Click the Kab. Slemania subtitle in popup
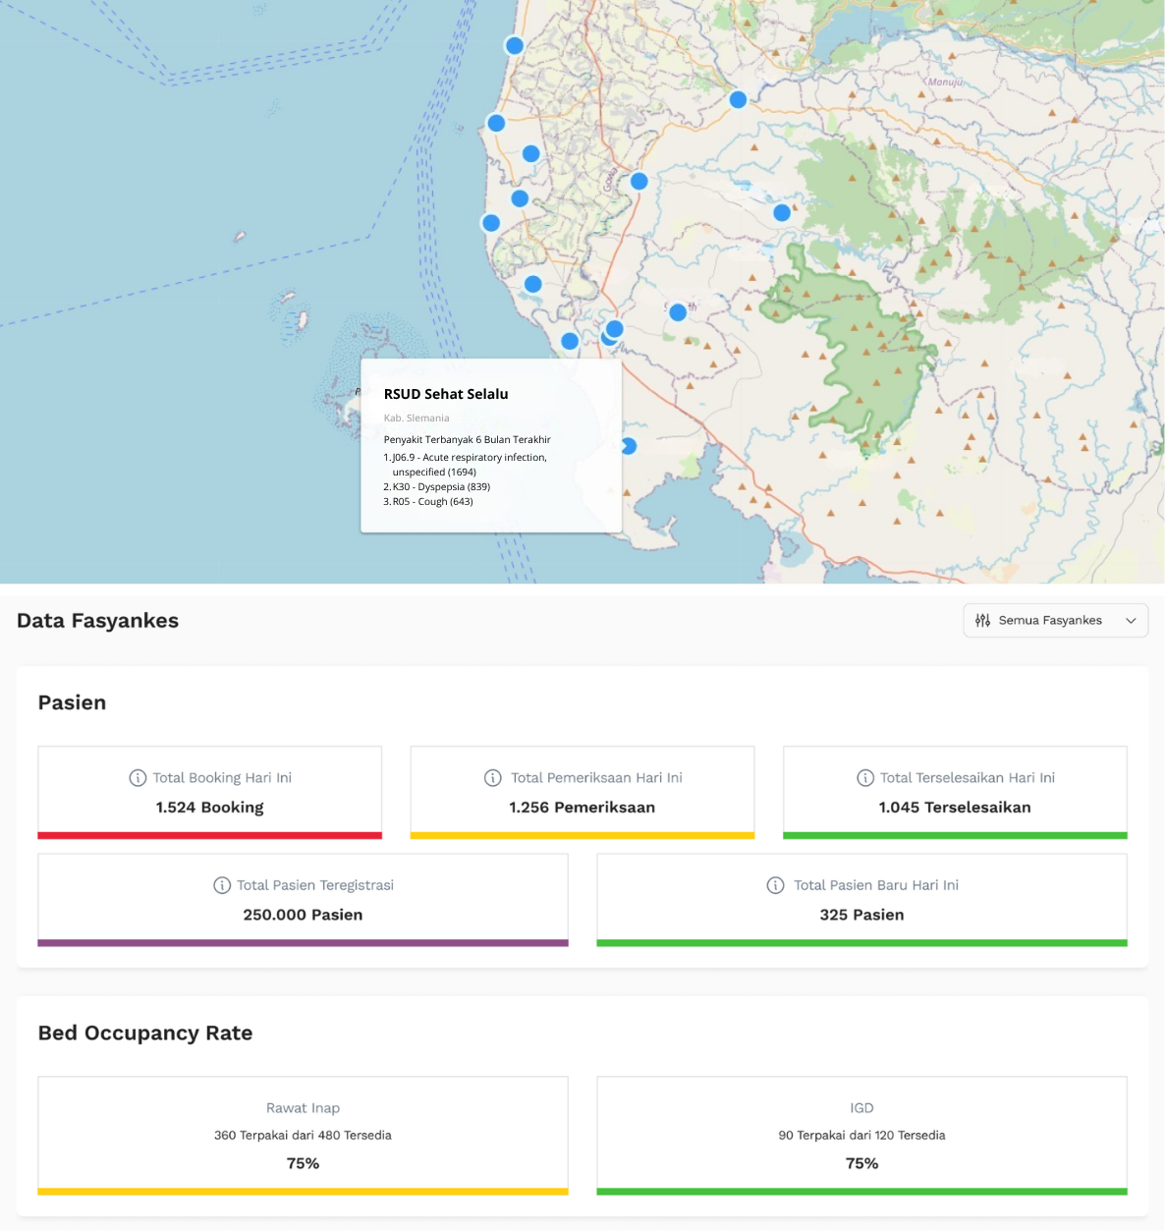 point(416,419)
